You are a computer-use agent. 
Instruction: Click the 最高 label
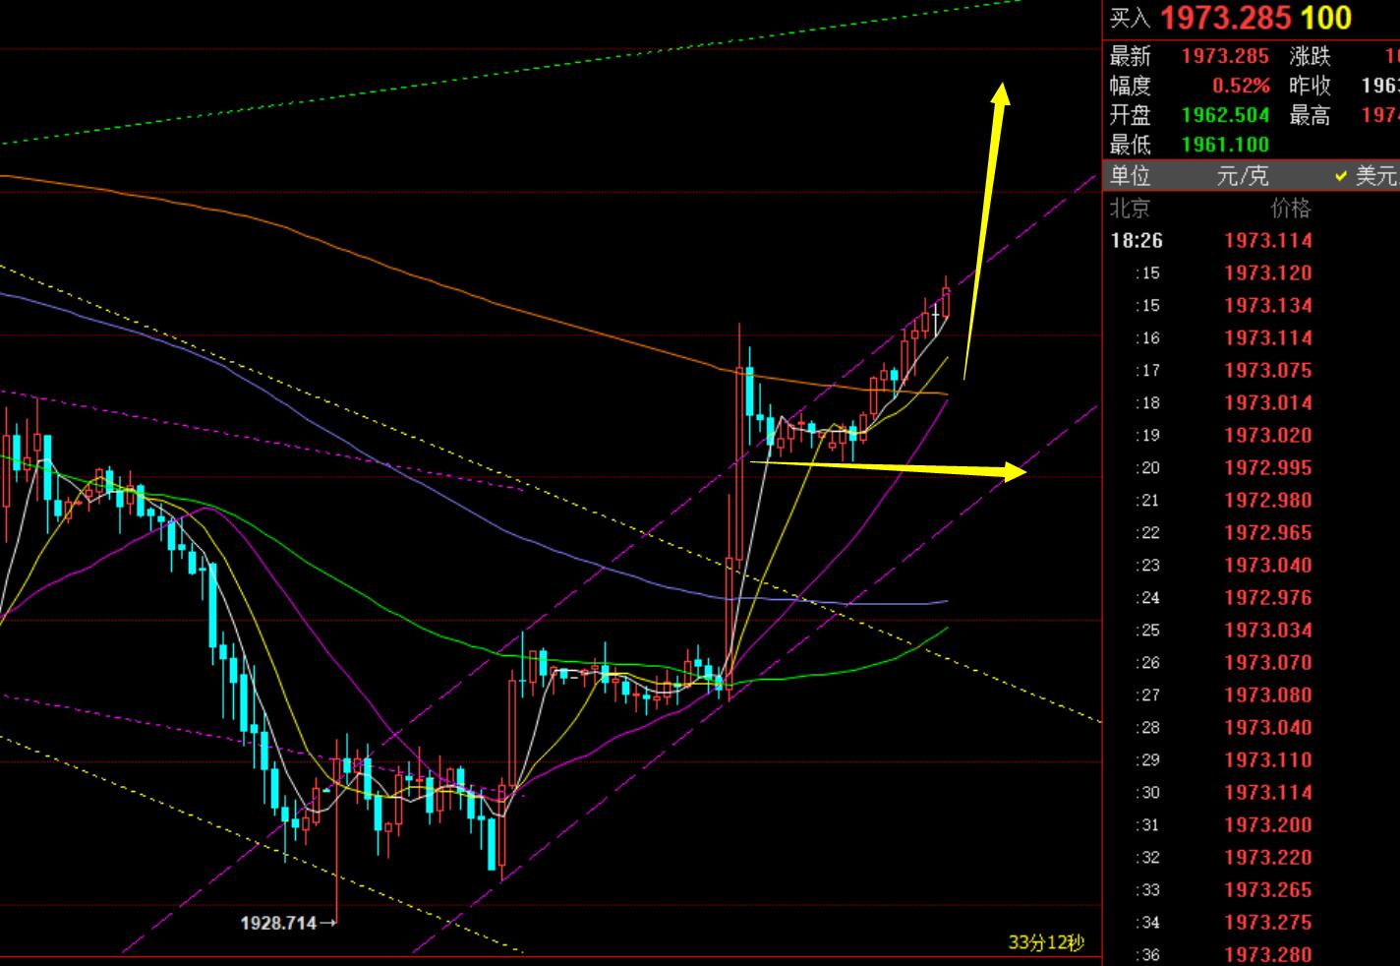[1310, 115]
